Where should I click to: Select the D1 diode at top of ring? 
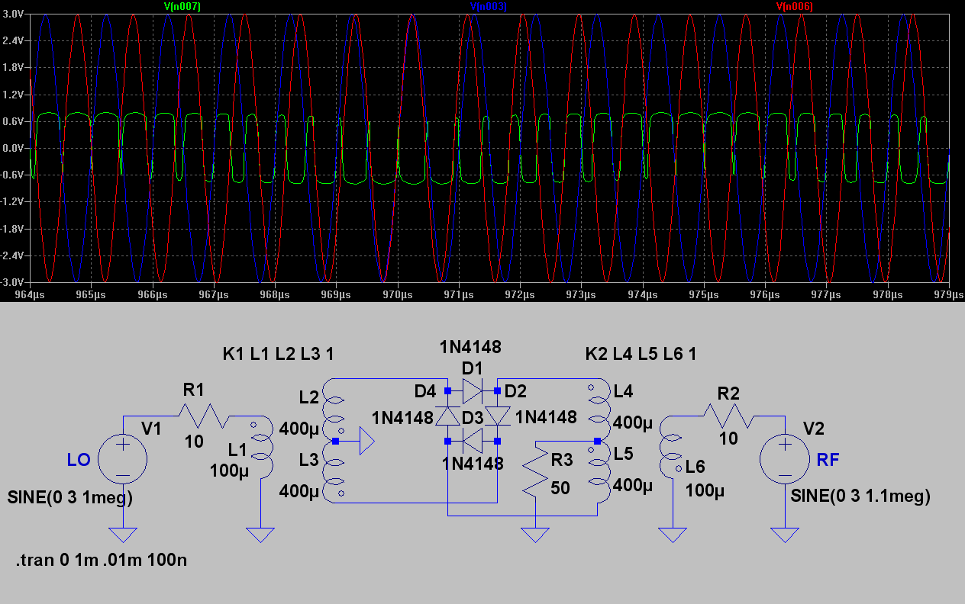[x=472, y=391]
